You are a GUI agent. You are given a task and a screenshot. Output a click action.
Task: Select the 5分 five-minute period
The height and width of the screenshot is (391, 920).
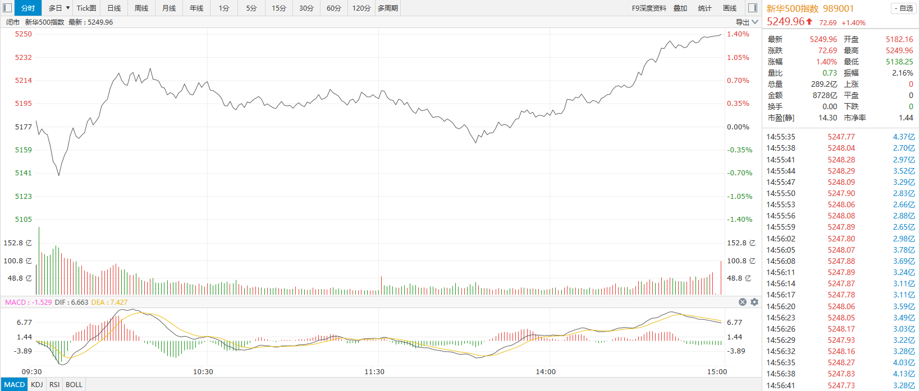pyautogui.click(x=251, y=8)
